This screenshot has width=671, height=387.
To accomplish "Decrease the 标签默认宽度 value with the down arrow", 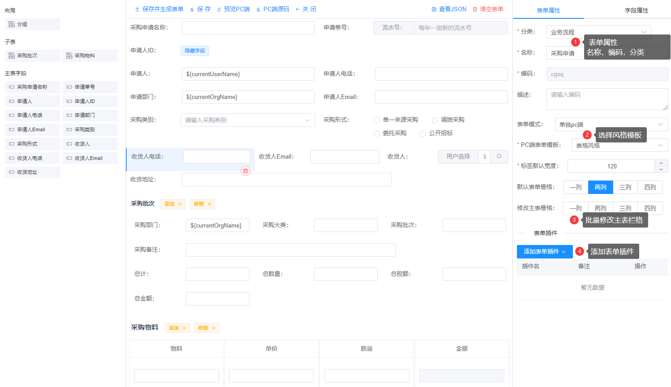I will coord(661,169).
